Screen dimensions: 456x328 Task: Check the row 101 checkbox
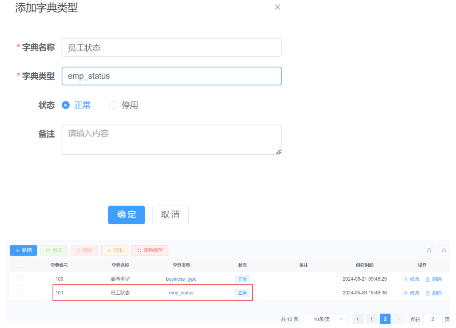click(19, 293)
